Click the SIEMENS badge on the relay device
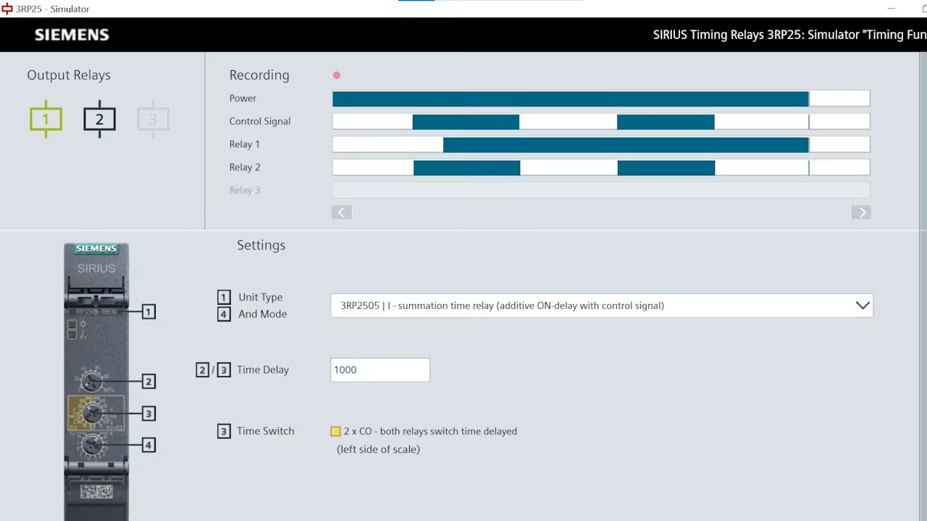 (x=96, y=249)
